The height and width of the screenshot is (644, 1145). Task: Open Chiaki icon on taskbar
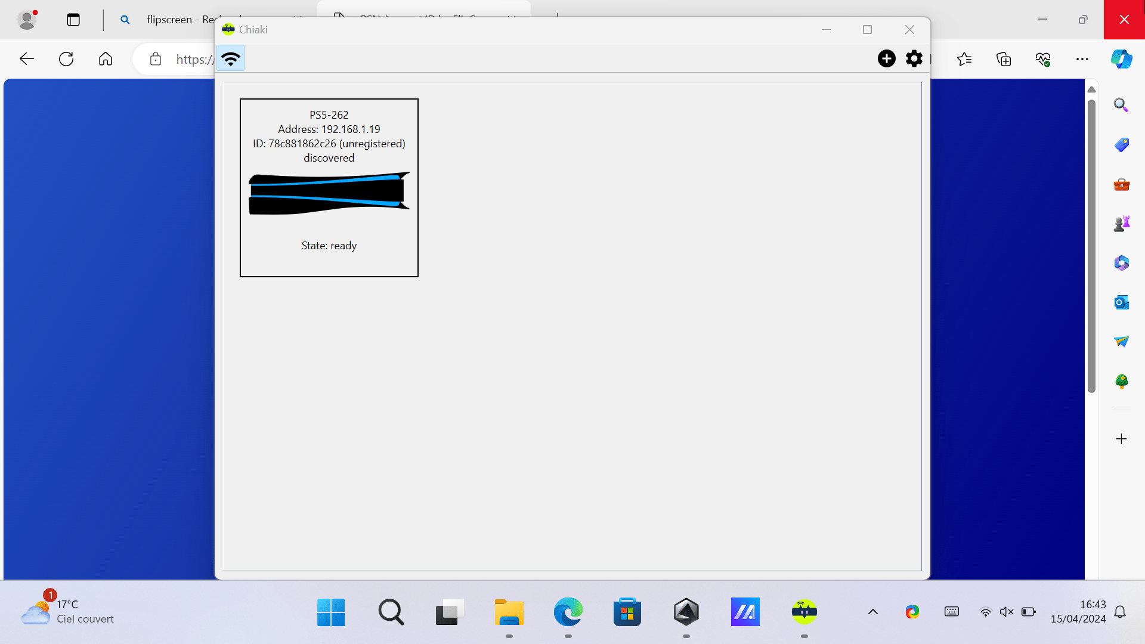pos(804,612)
